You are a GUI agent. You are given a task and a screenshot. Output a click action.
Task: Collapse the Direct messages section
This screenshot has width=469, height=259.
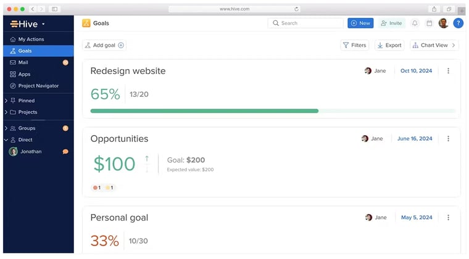[x=6, y=140]
